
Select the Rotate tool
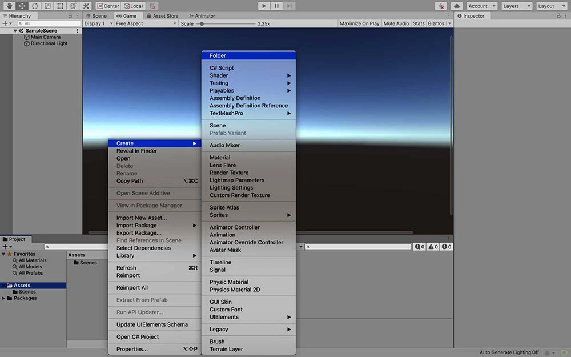coord(35,6)
